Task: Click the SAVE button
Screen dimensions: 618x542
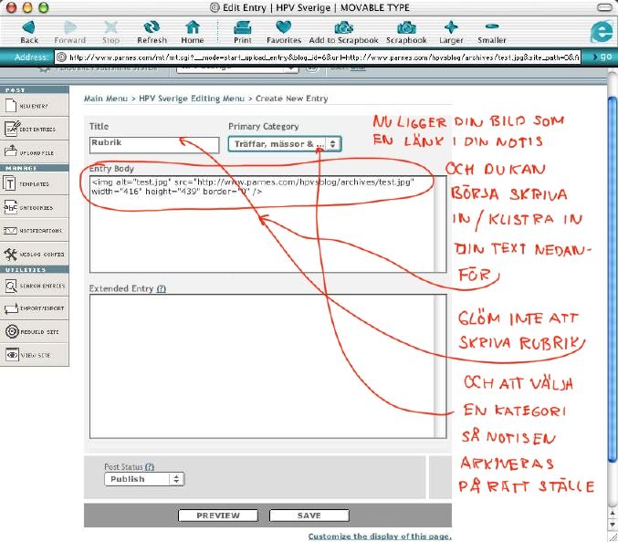Action: pyautogui.click(x=309, y=516)
